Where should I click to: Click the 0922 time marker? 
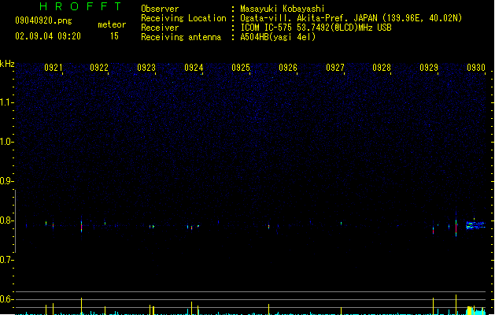[x=99, y=68]
